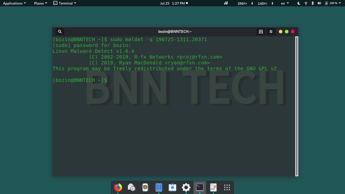Open the terminal hamburger menu

(x=271, y=31)
